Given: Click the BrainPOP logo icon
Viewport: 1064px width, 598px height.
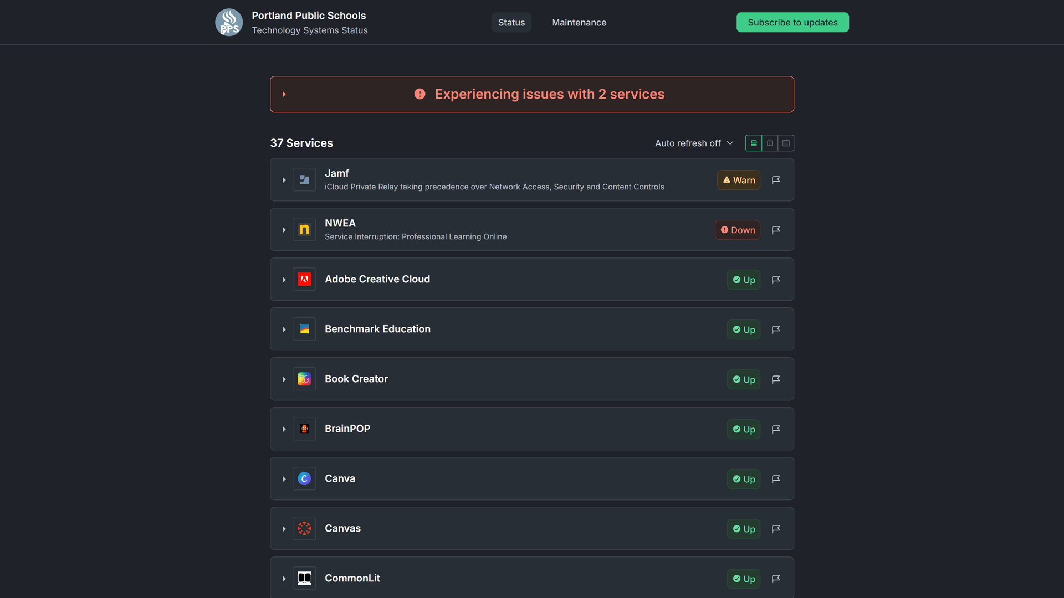Looking at the screenshot, I should (x=304, y=429).
